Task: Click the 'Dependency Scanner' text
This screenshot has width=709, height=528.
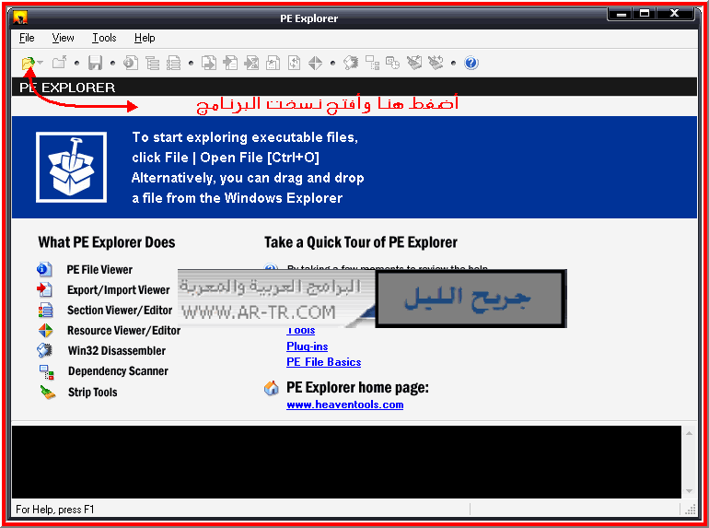Action: [118, 371]
